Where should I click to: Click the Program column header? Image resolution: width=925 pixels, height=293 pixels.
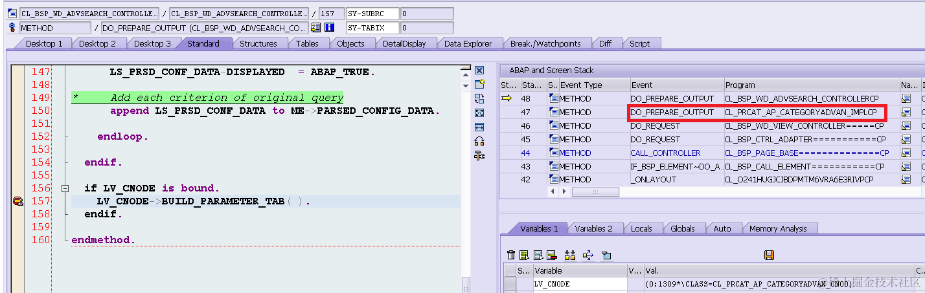(x=811, y=85)
